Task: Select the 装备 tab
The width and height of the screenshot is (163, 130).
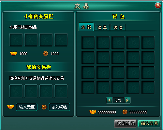Action: (118, 27)
